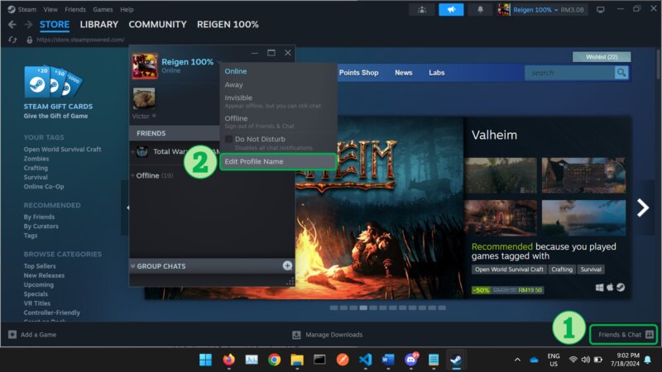Click the Add a Game plus icon
The height and width of the screenshot is (372, 662).
(12, 335)
